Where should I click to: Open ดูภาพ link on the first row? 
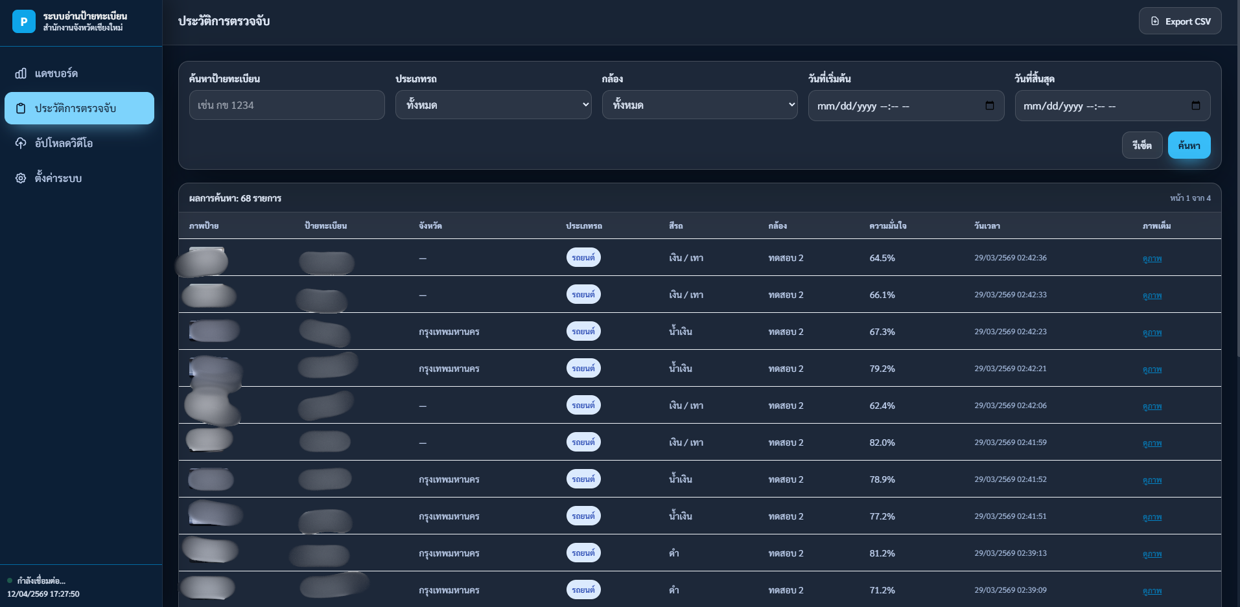click(x=1152, y=258)
